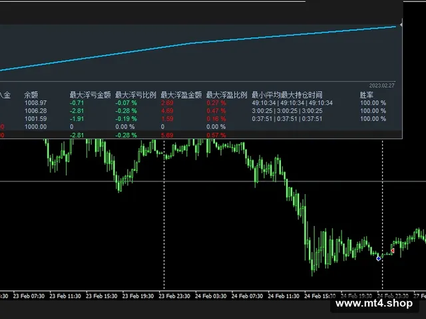Click the floating loss value -1.91
Screen dimensions: 426x319
point(77,119)
